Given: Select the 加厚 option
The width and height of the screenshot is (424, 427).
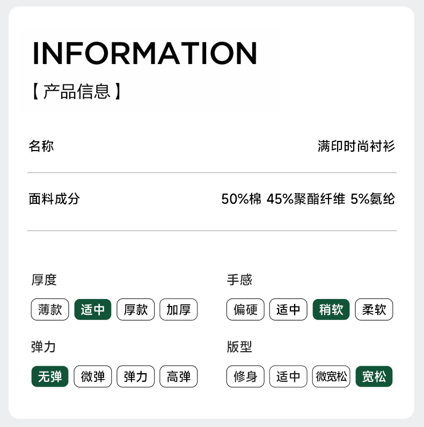Looking at the screenshot, I should (179, 310).
